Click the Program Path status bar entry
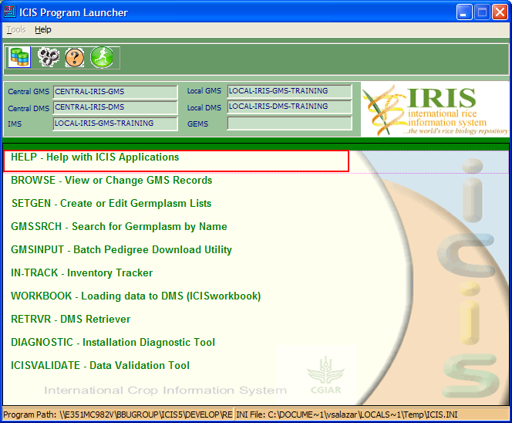The height and width of the screenshot is (423, 512). coord(118,415)
